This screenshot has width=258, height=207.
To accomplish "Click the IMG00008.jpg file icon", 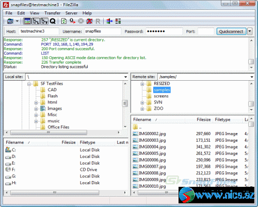I will (136, 173).
